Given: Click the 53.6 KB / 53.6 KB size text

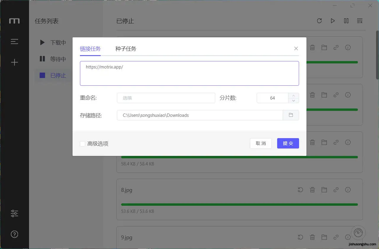Looking at the screenshot, I should (x=138, y=211).
